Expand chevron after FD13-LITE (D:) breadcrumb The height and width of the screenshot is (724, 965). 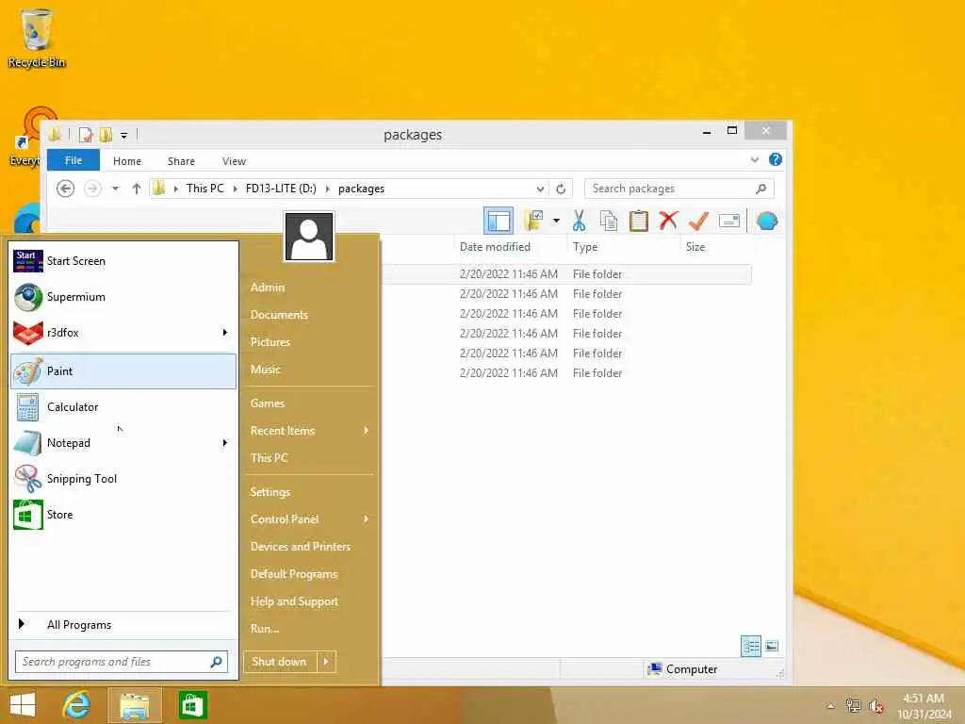click(x=327, y=189)
